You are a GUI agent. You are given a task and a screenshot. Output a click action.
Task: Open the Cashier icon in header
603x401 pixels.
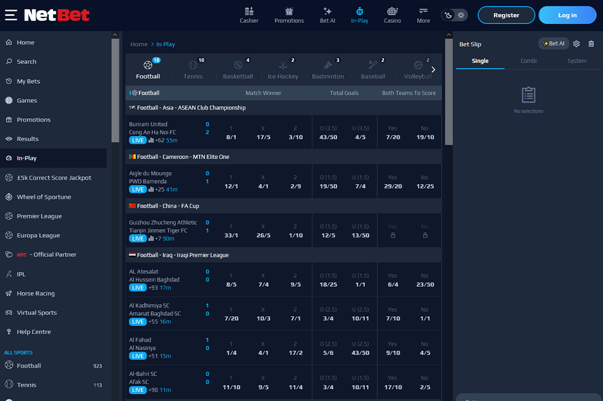pos(249,16)
